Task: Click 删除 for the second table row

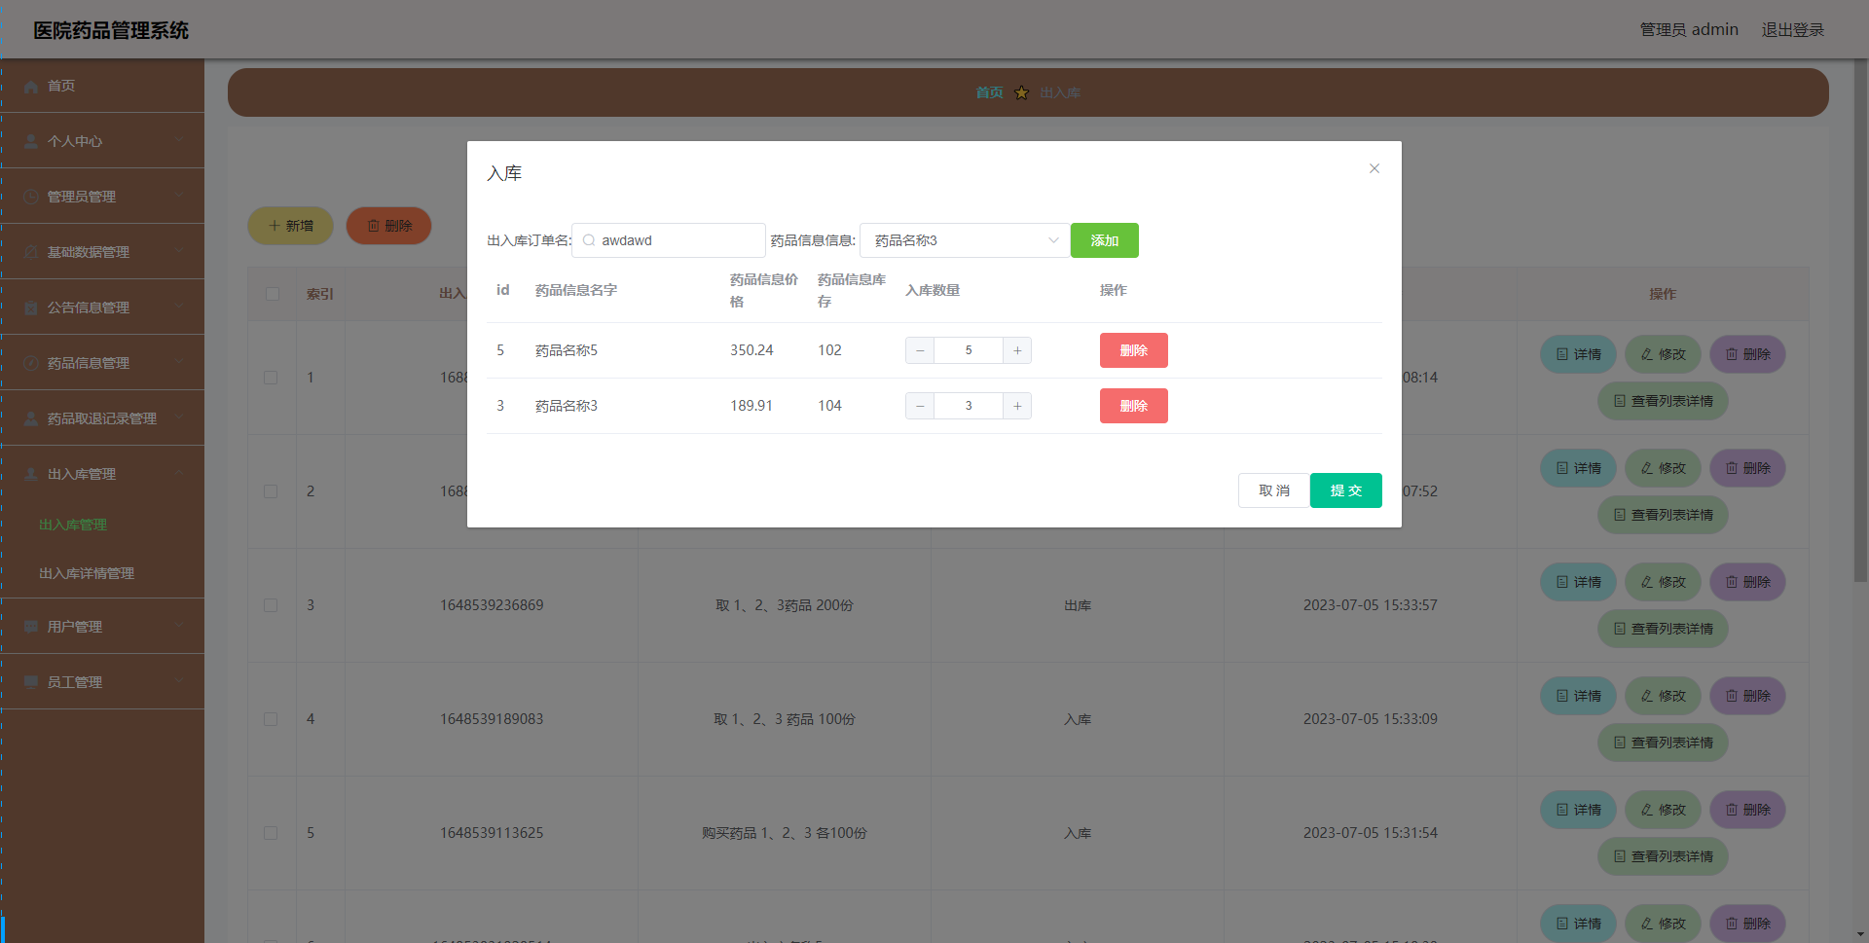Action: pos(1747,468)
